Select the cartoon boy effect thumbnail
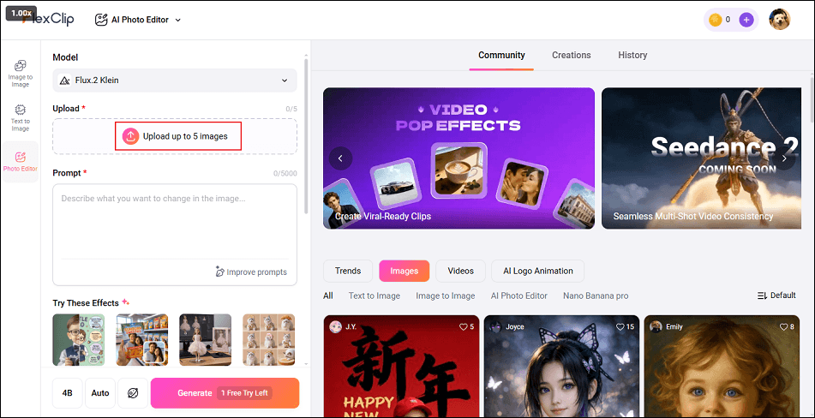This screenshot has height=418, width=815. point(79,339)
